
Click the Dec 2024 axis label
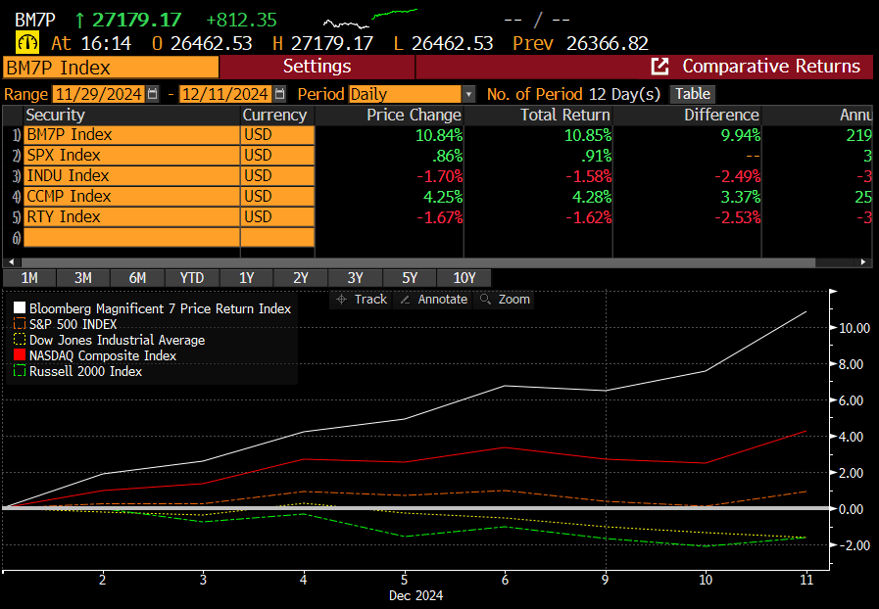415,595
